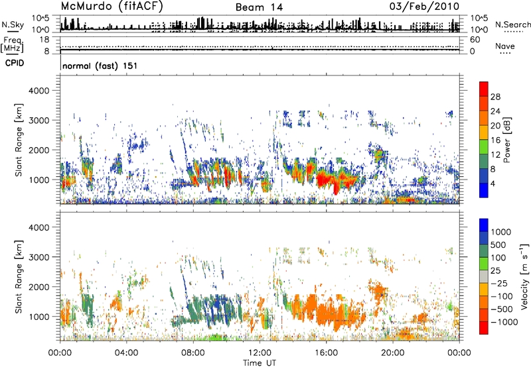Click the 'McMurdo (fitACF)' title text
The image size is (531, 367).
click(112, 7)
